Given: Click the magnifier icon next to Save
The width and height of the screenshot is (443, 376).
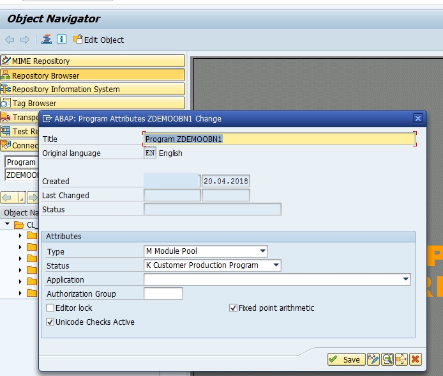Looking at the screenshot, I should [387, 359].
